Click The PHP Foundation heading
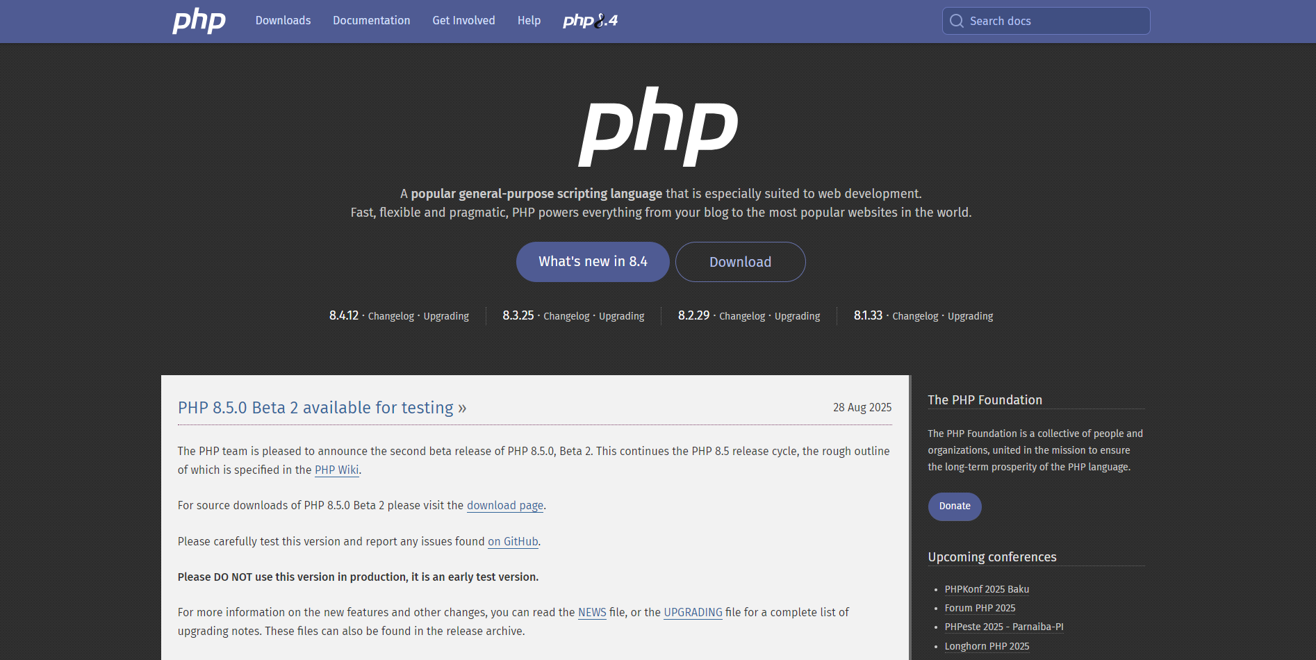1316x660 pixels. coord(985,400)
